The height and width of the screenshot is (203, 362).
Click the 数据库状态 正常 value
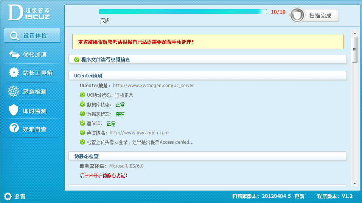[x=120, y=105]
